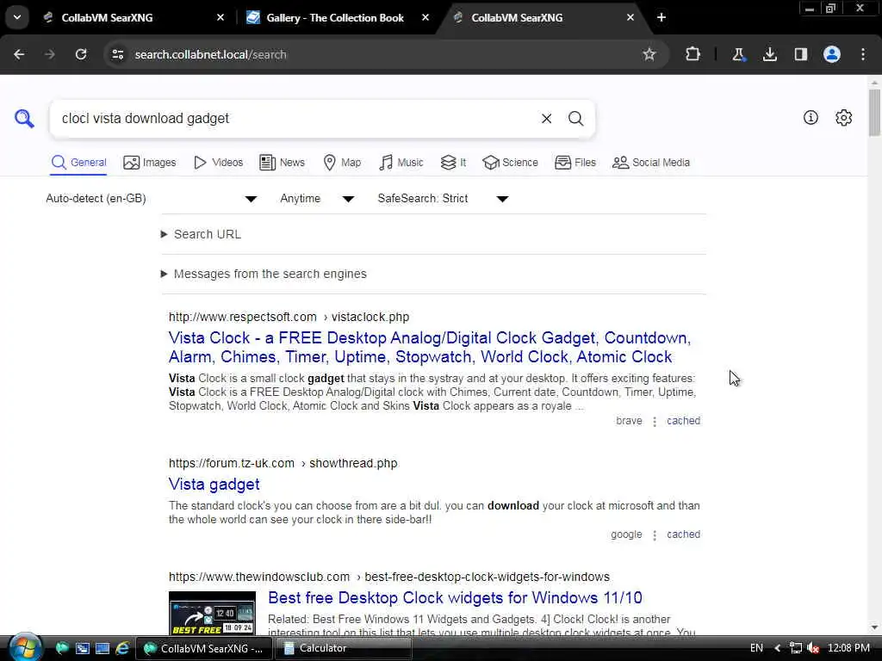Open the tab search dropdown arrow
The height and width of the screenshot is (661, 882).
(x=17, y=17)
